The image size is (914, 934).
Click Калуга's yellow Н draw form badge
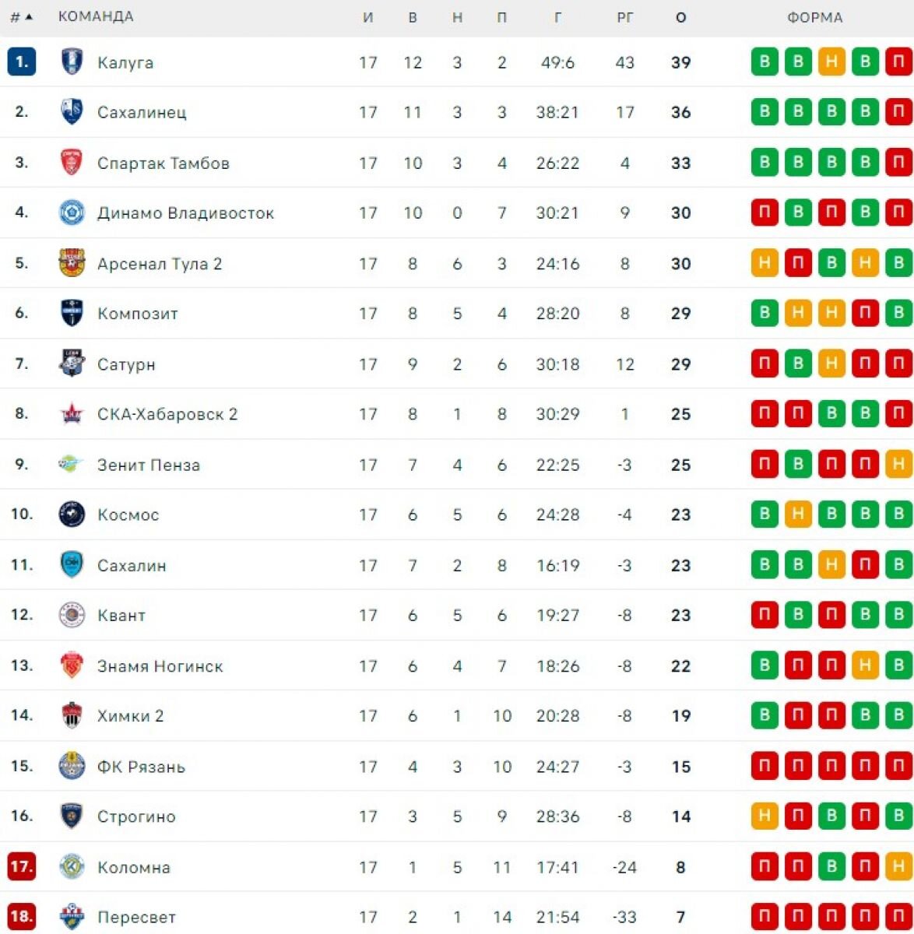(831, 62)
